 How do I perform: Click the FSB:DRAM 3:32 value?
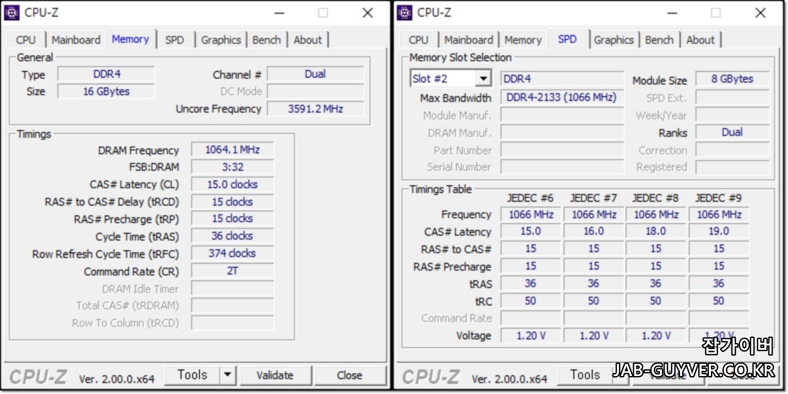(x=232, y=167)
